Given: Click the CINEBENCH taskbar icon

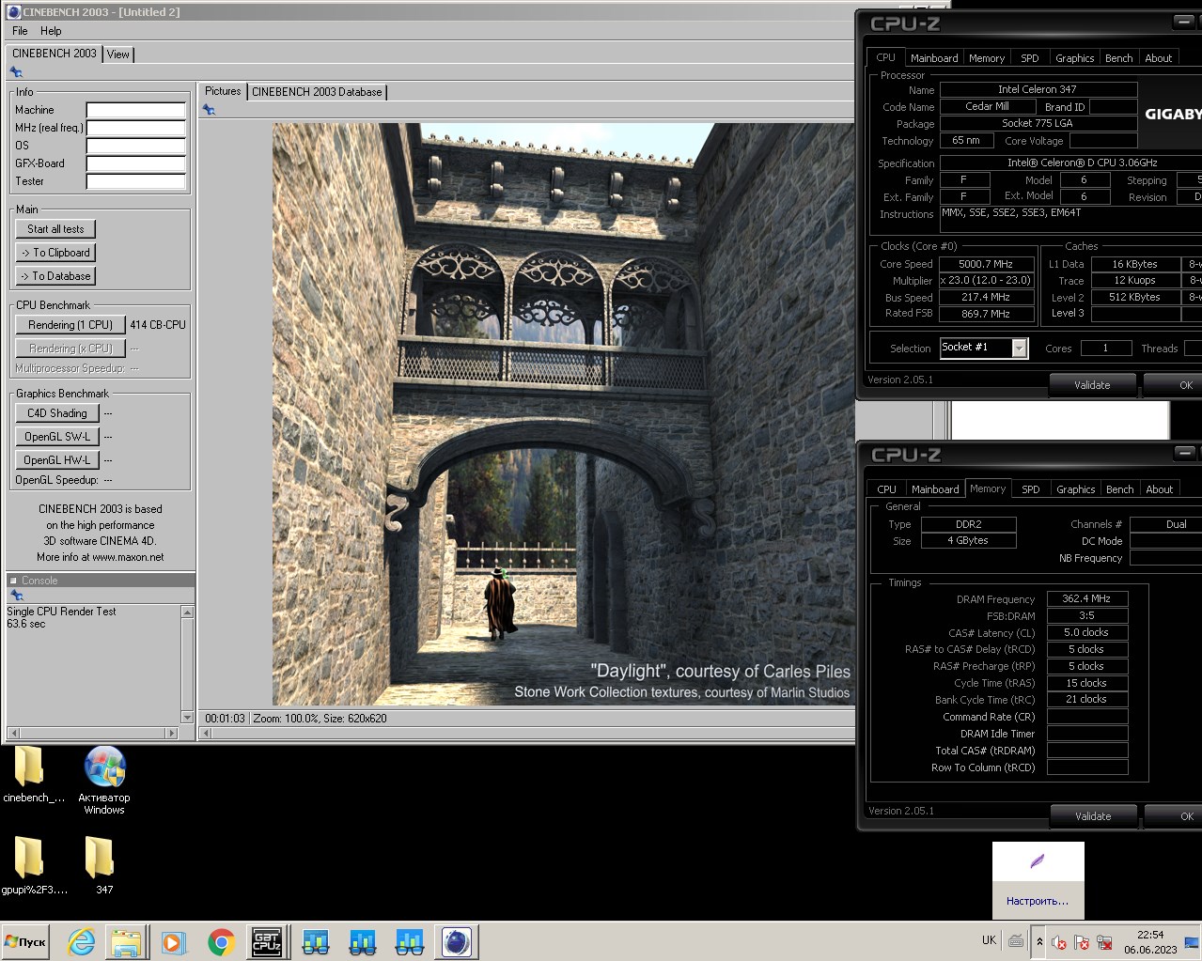Looking at the screenshot, I should (457, 942).
